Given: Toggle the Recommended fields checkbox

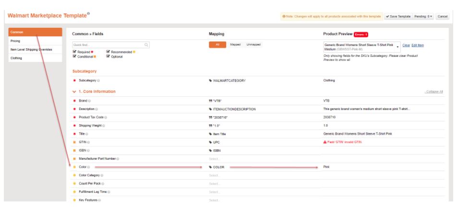Looking at the screenshot, I should coord(108,52).
